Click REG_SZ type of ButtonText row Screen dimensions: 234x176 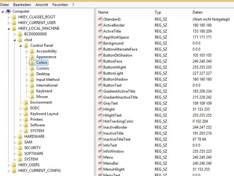click(161, 85)
